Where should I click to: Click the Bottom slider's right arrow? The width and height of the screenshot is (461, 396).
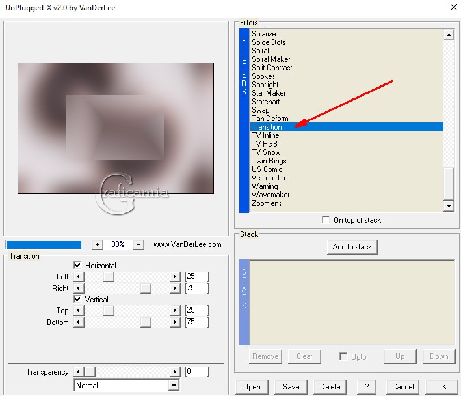coord(175,322)
